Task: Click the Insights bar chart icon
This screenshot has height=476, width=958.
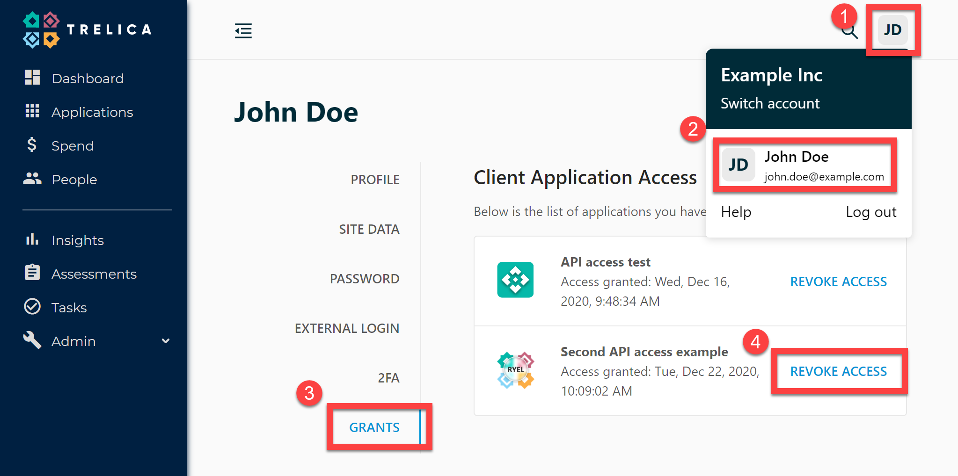Action: click(x=32, y=239)
